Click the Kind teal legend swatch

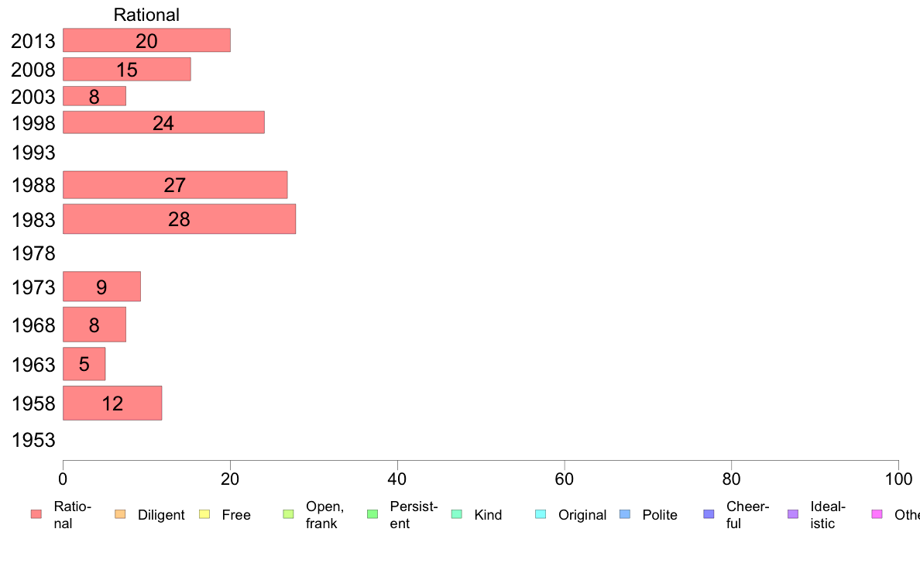[456, 514]
